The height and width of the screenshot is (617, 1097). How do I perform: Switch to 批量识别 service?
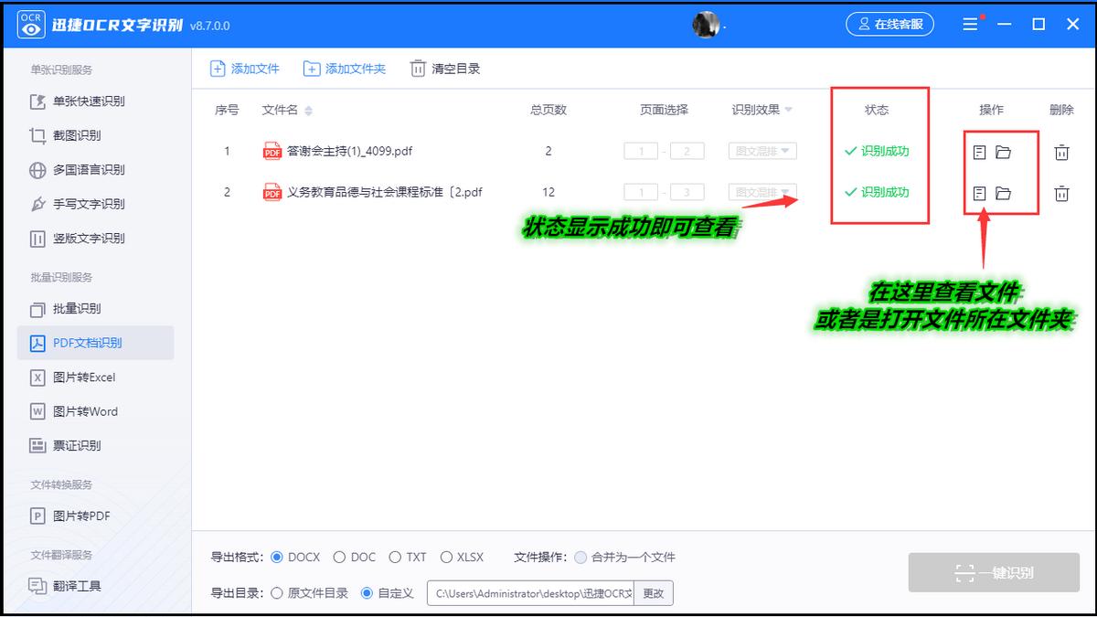[76, 309]
